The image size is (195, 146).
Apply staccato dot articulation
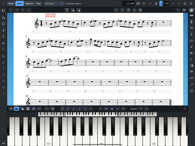click(118, 109)
